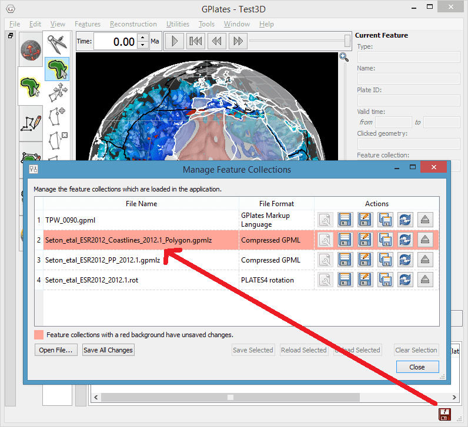
Task: Increase time with the up stepper arrow
Action: pyautogui.click(x=142, y=38)
